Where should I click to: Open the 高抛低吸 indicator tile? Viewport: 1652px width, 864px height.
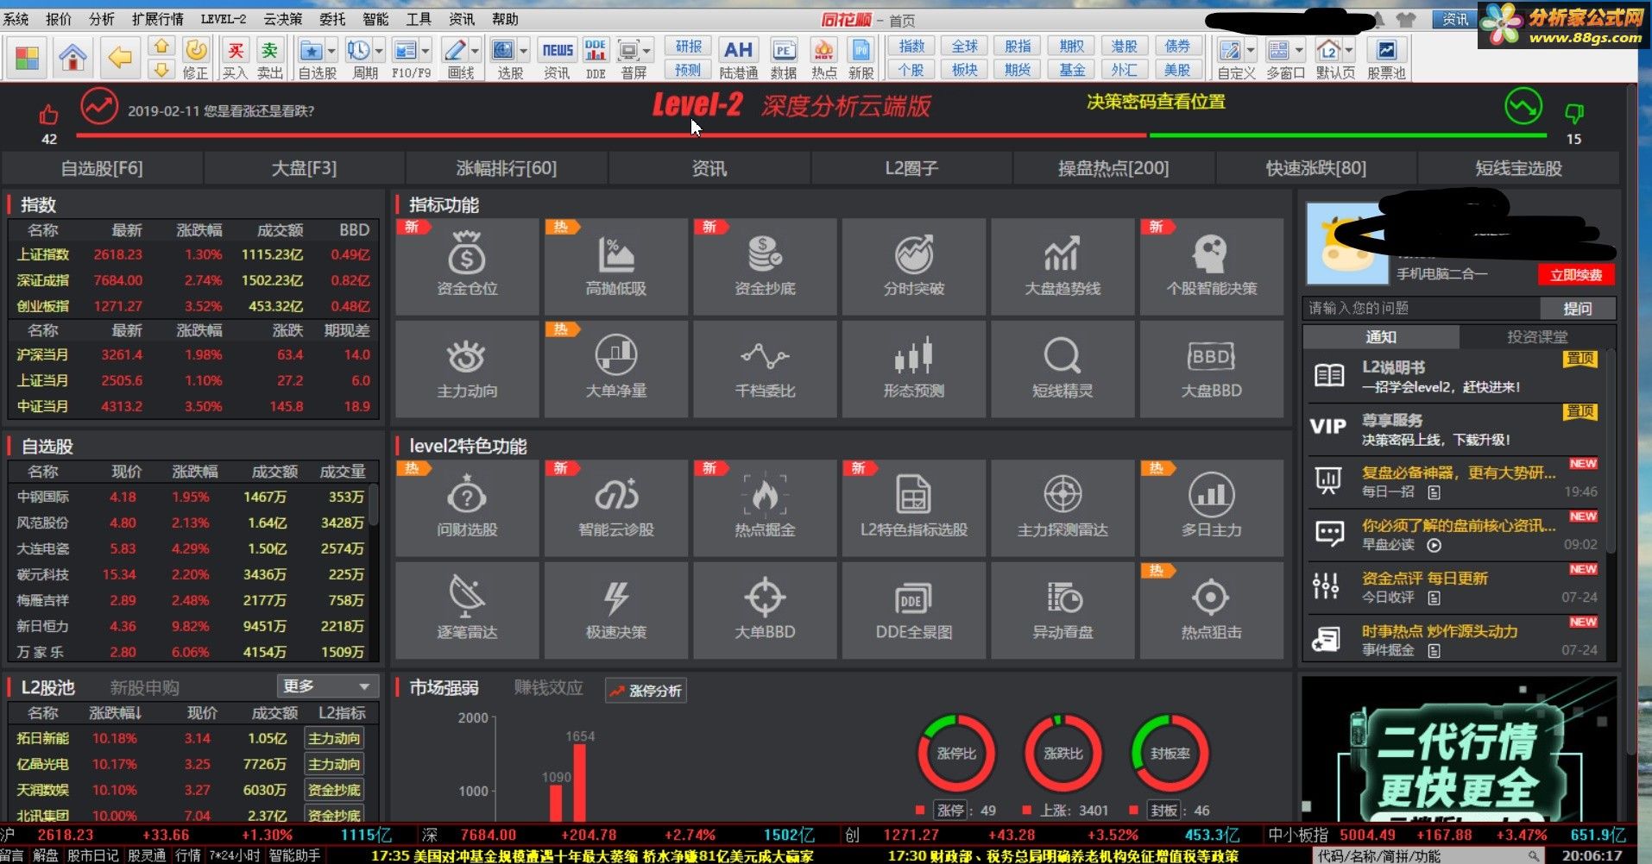tap(616, 266)
